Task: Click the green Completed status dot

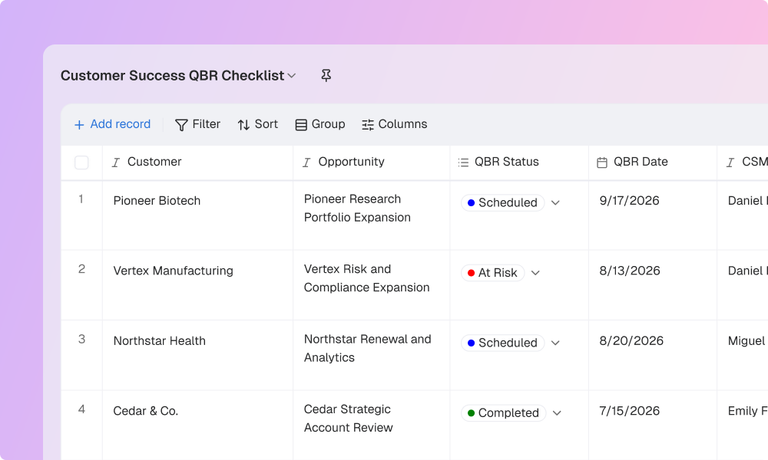Action: pyautogui.click(x=472, y=413)
